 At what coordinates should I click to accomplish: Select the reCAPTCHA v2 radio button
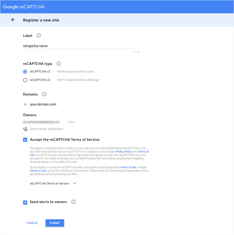point(25,80)
